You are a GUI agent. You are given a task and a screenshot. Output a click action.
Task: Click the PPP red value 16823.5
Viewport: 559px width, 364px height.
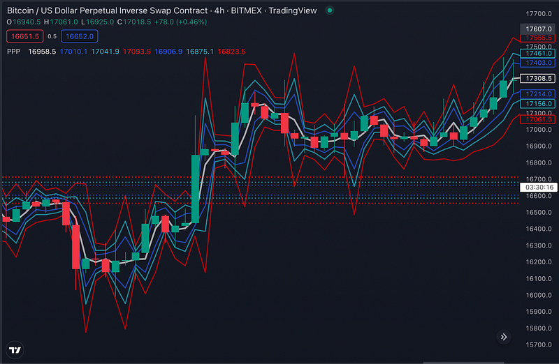coord(231,52)
